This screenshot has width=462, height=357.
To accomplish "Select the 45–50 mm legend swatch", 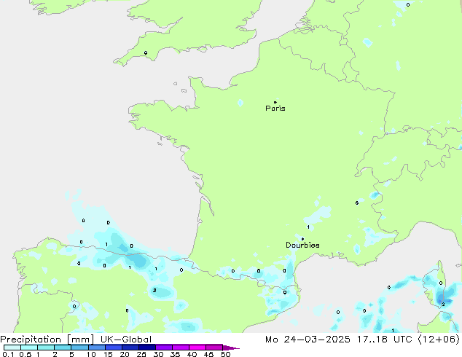I will [214, 348].
